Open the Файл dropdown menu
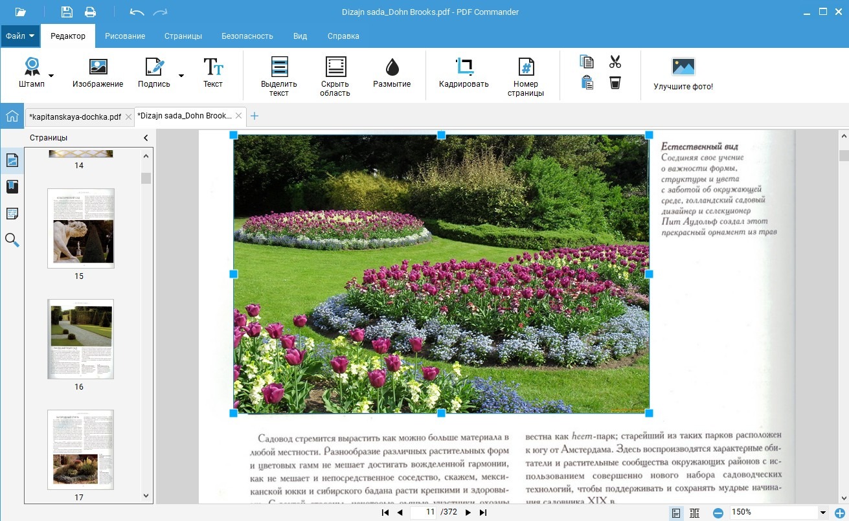 [x=20, y=36]
